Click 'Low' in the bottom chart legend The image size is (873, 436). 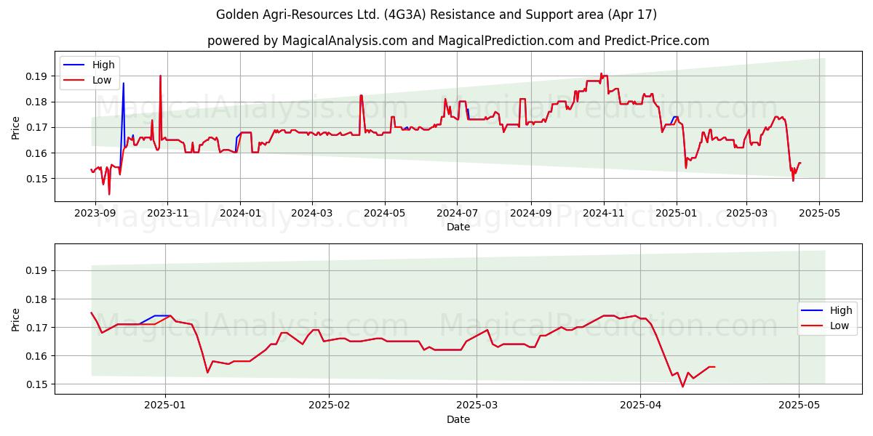[840, 326]
